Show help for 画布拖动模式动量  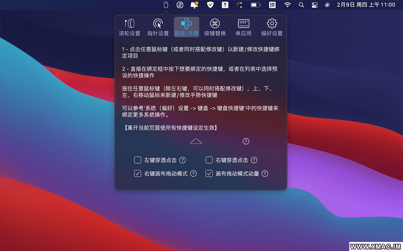[265, 174]
